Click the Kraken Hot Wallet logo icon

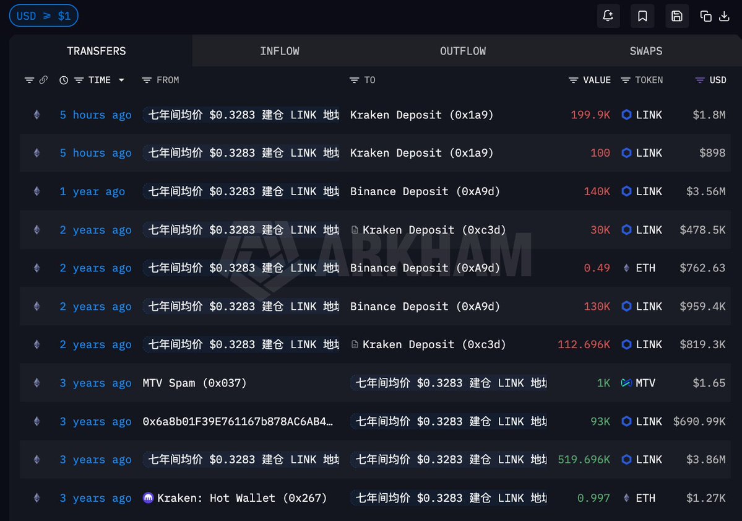(149, 498)
